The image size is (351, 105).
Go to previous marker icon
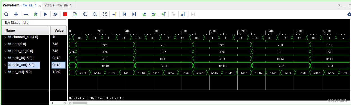(174, 14)
